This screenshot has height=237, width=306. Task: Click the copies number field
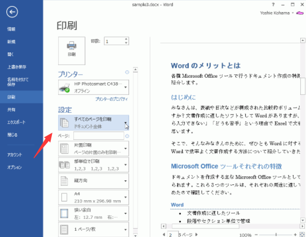(114, 41)
